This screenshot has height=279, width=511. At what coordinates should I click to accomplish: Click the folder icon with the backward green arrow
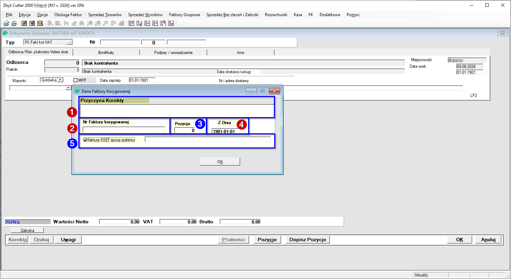tap(14, 23)
